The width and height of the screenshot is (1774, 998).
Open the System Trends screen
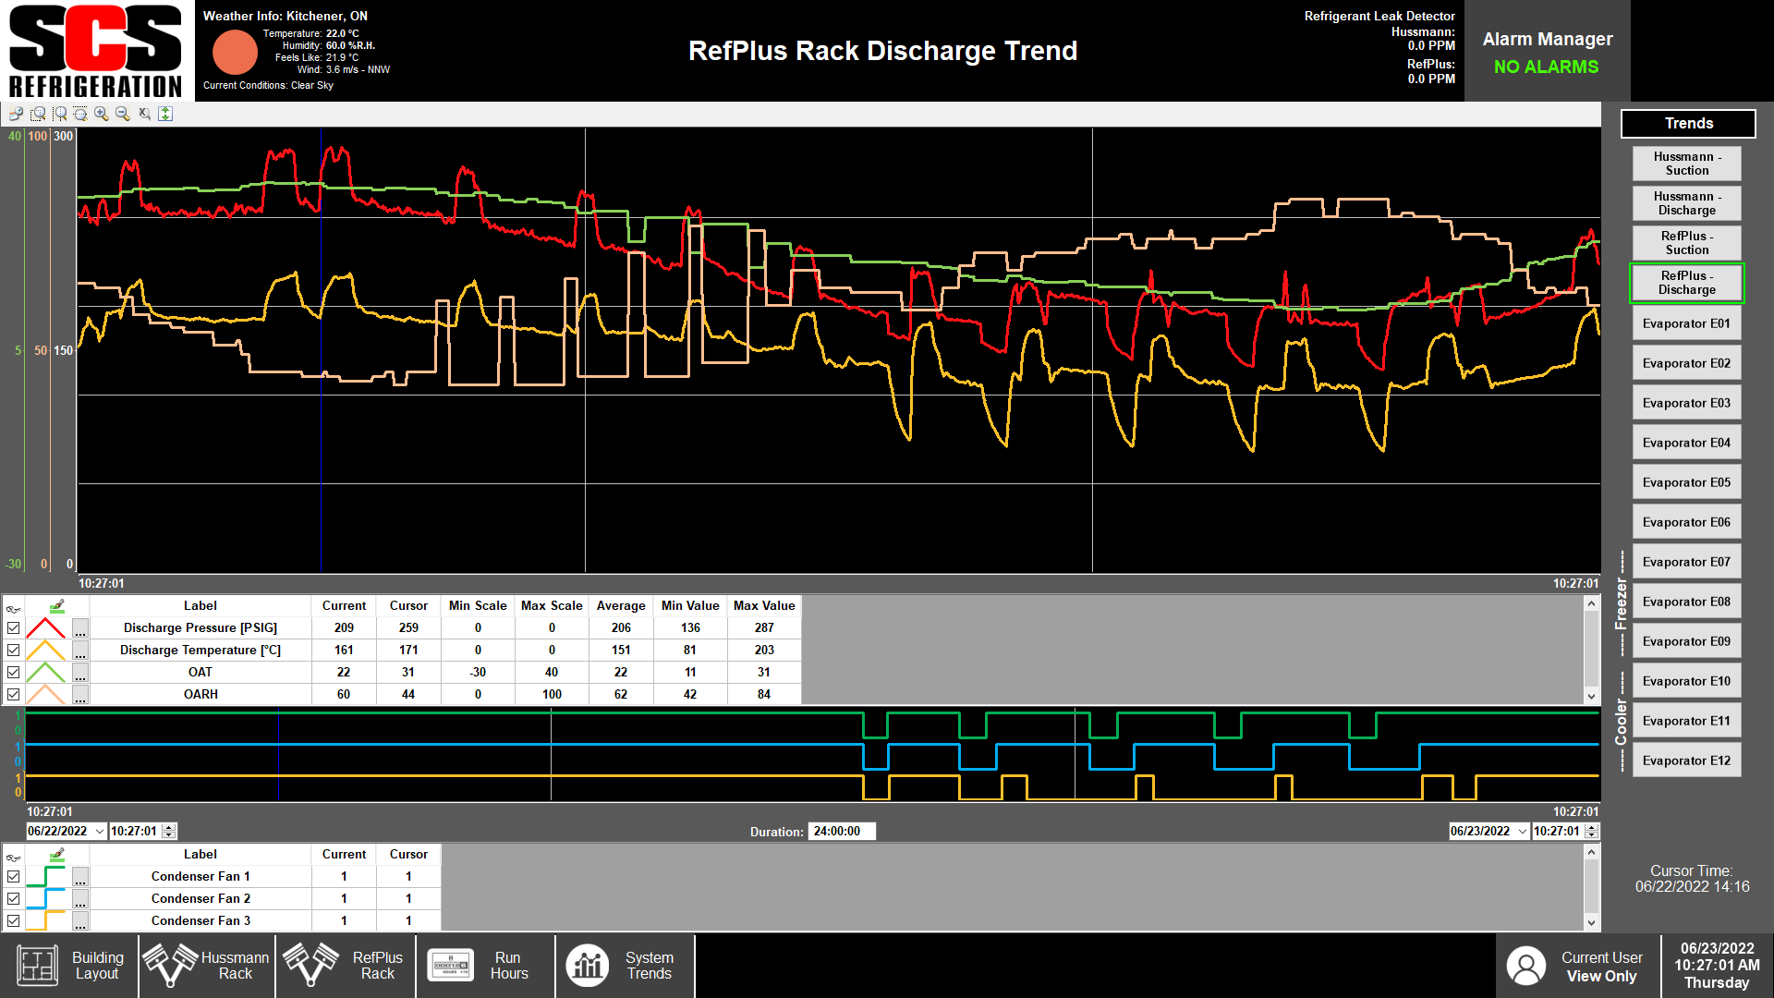pyautogui.click(x=625, y=966)
